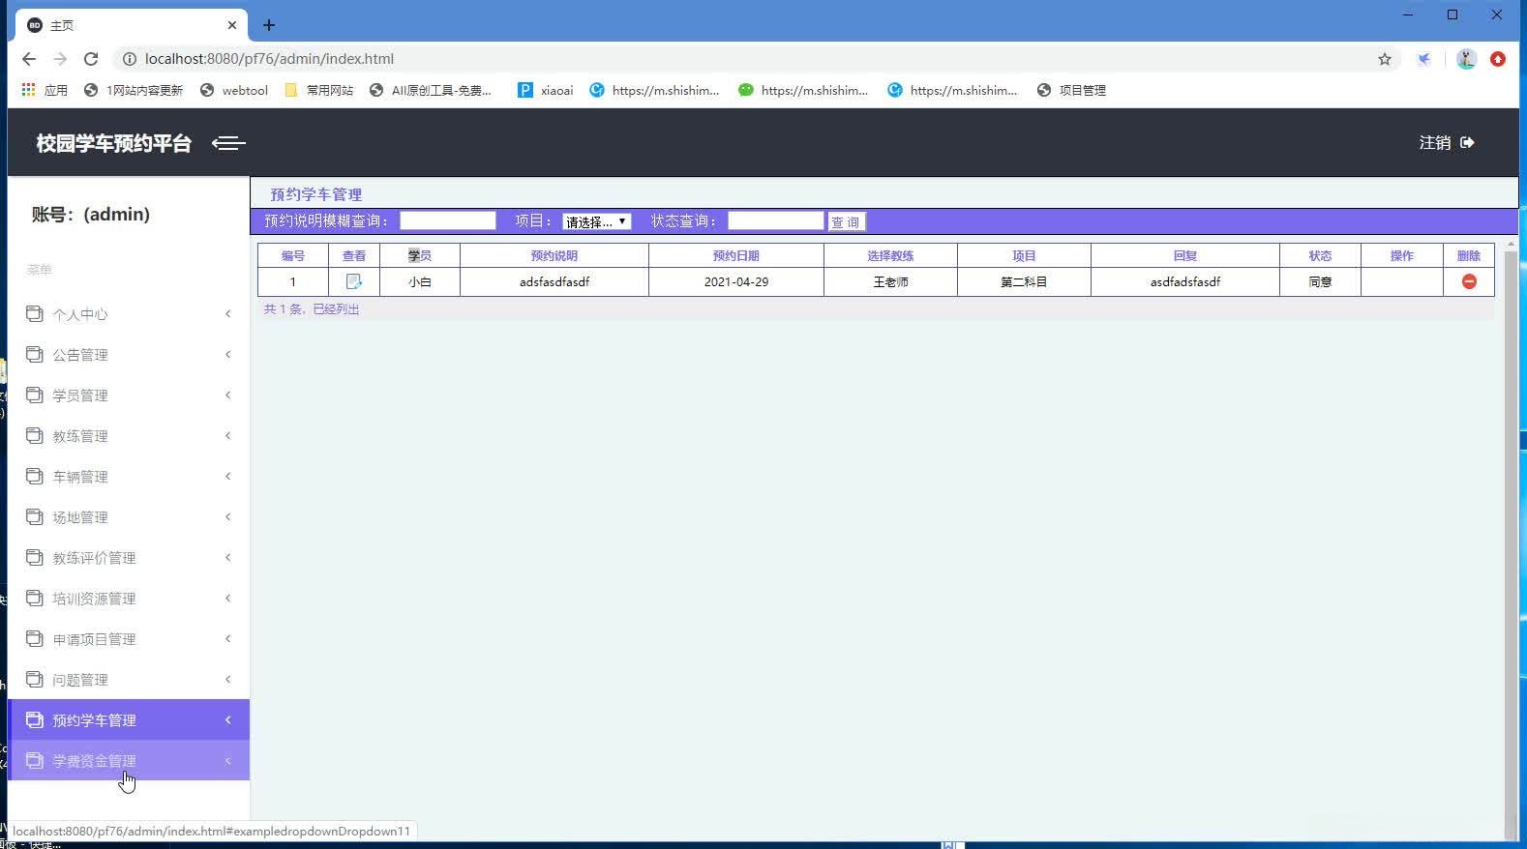Click the 场地管理 sidebar icon
The image size is (1527, 849).
tap(35, 517)
